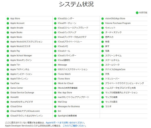Screen dimensions: 151x128
Task: Click the iCloudリマインダー entry
Action: pyautogui.click(x=67, y=56)
